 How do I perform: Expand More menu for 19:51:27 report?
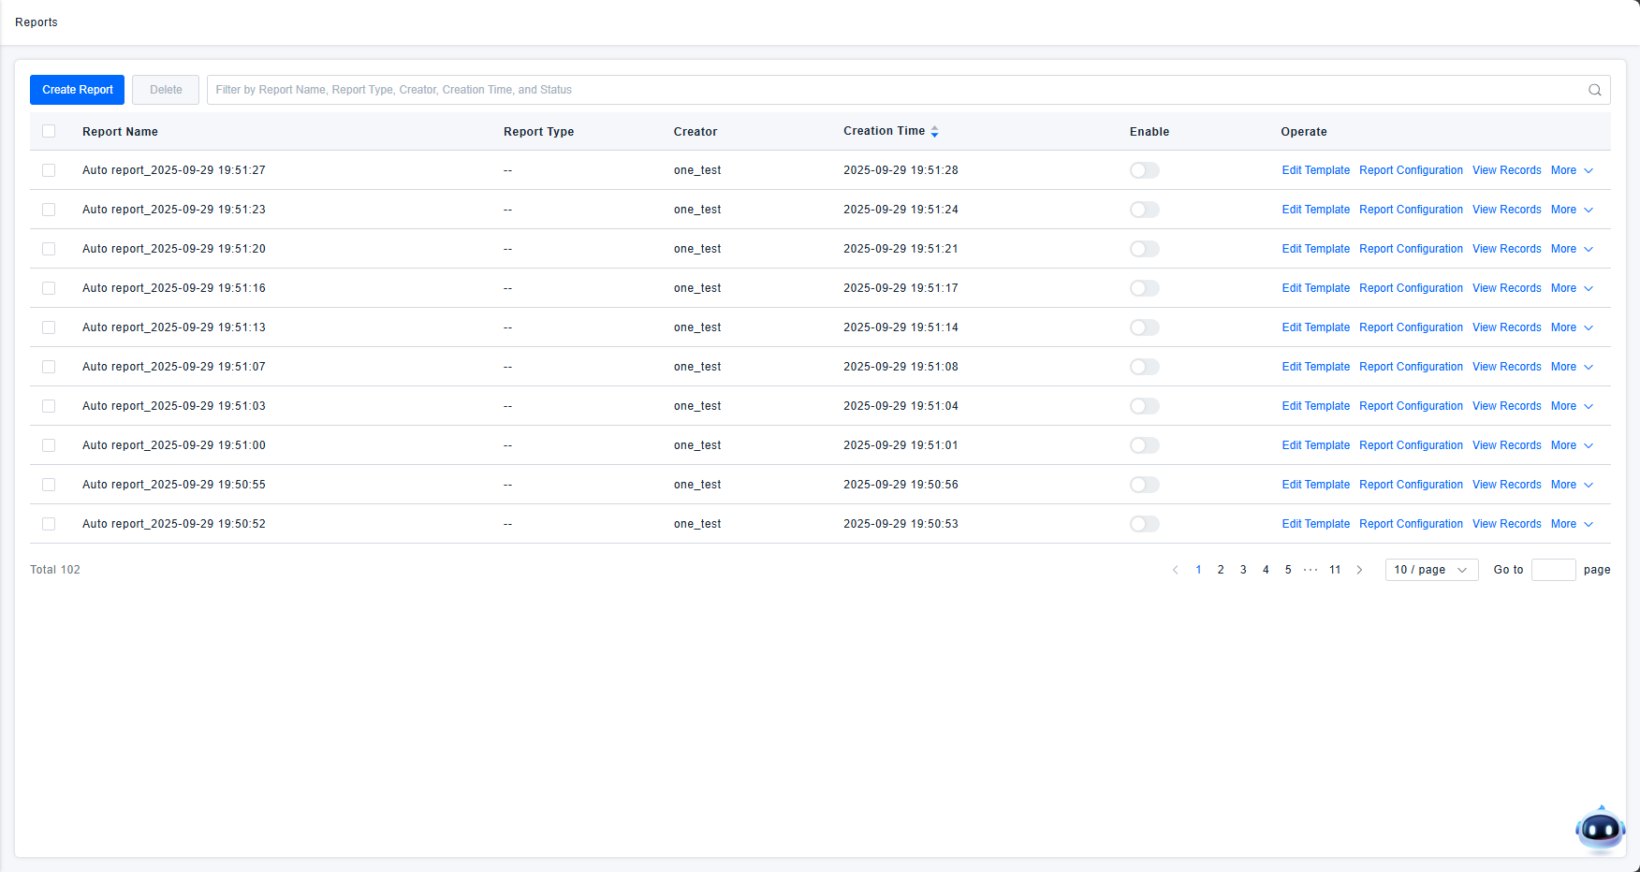(1572, 170)
